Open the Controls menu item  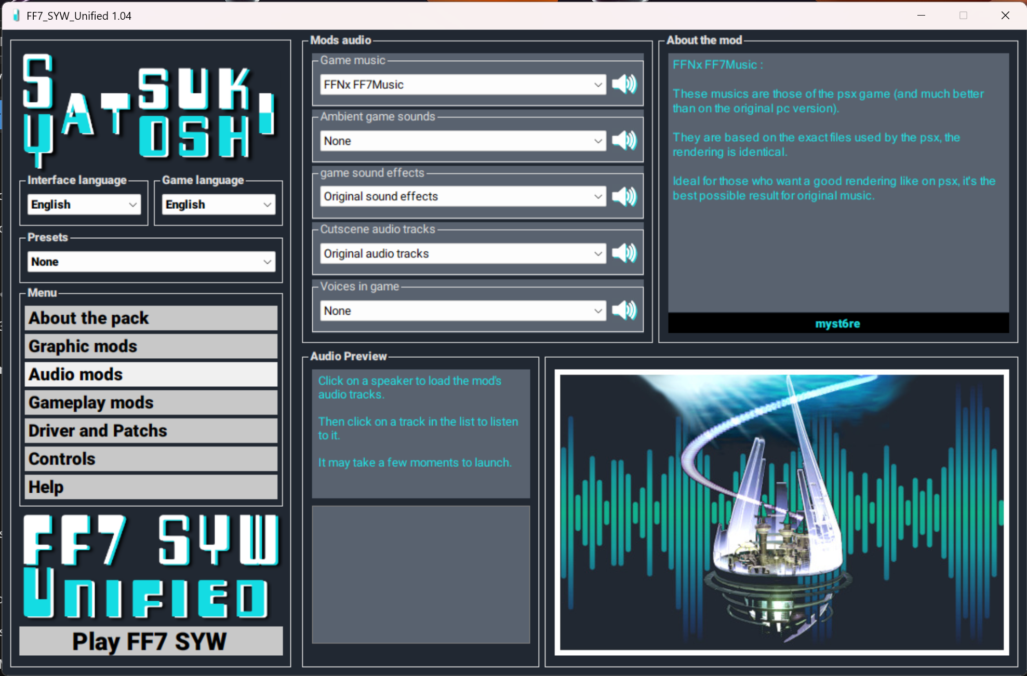pos(151,459)
